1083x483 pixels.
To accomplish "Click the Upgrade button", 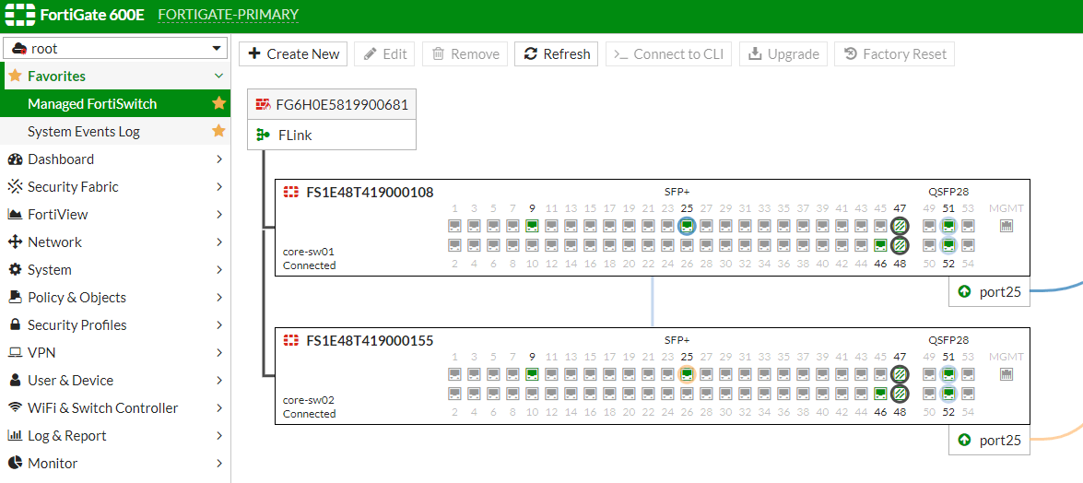I will (x=783, y=53).
